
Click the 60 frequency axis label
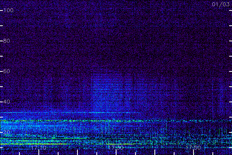click(6, 71)
